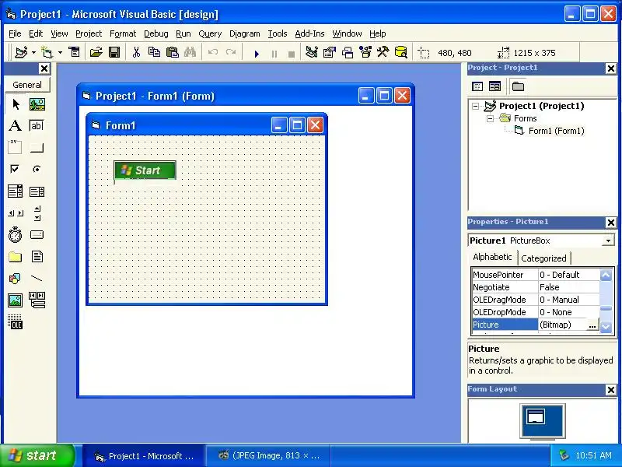
Task: Select the OLE container tool
Action: [x=16, y=322]
